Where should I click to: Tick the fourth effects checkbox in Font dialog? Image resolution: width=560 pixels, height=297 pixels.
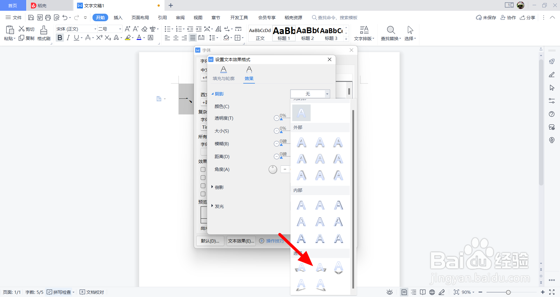(203, 194)
